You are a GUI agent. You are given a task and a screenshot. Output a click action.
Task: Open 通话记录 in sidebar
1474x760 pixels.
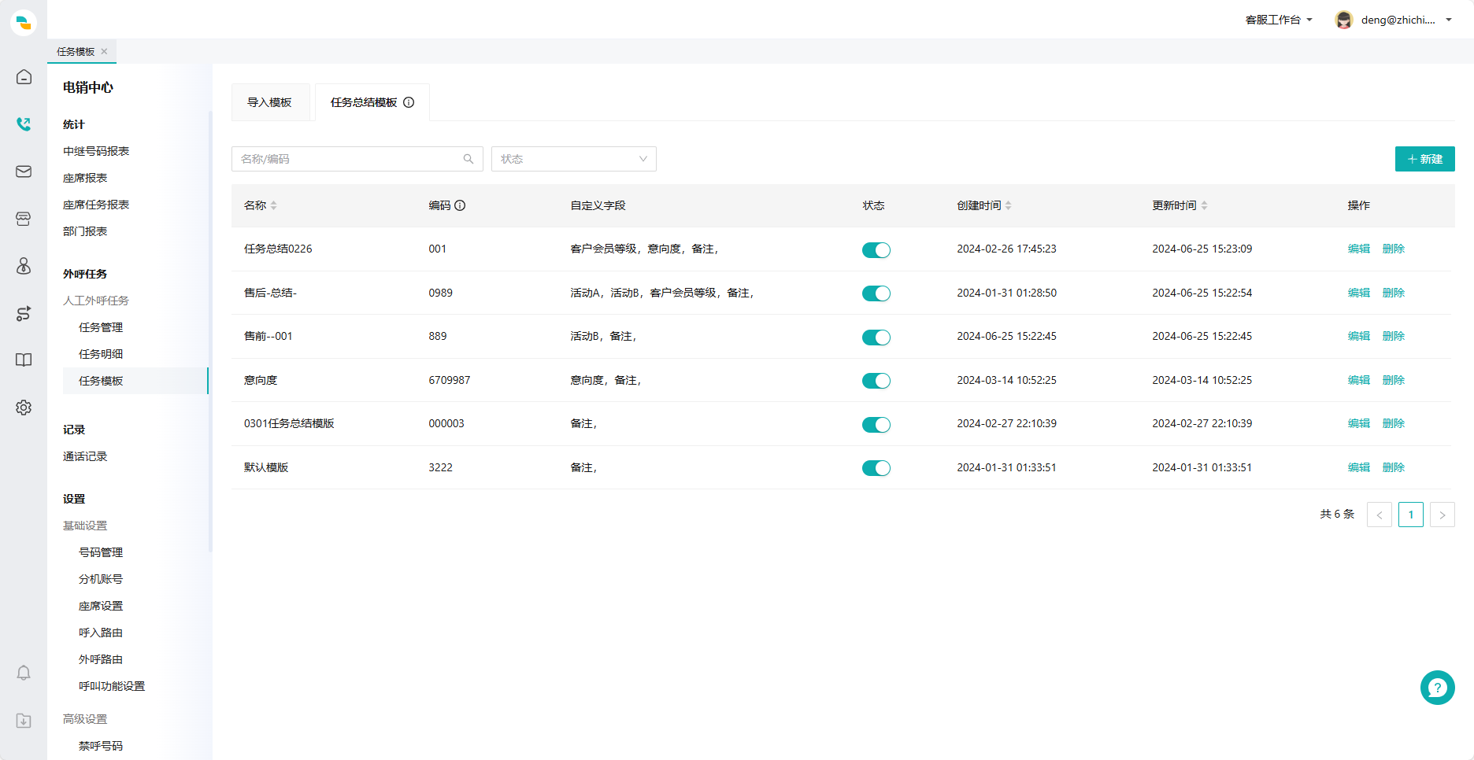tap(85, 456)
